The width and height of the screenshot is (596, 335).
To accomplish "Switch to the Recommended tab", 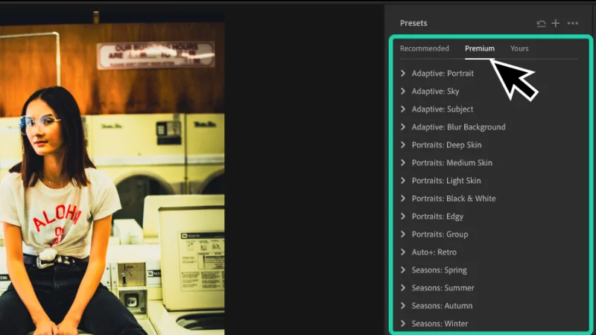I will coord(424,48).
